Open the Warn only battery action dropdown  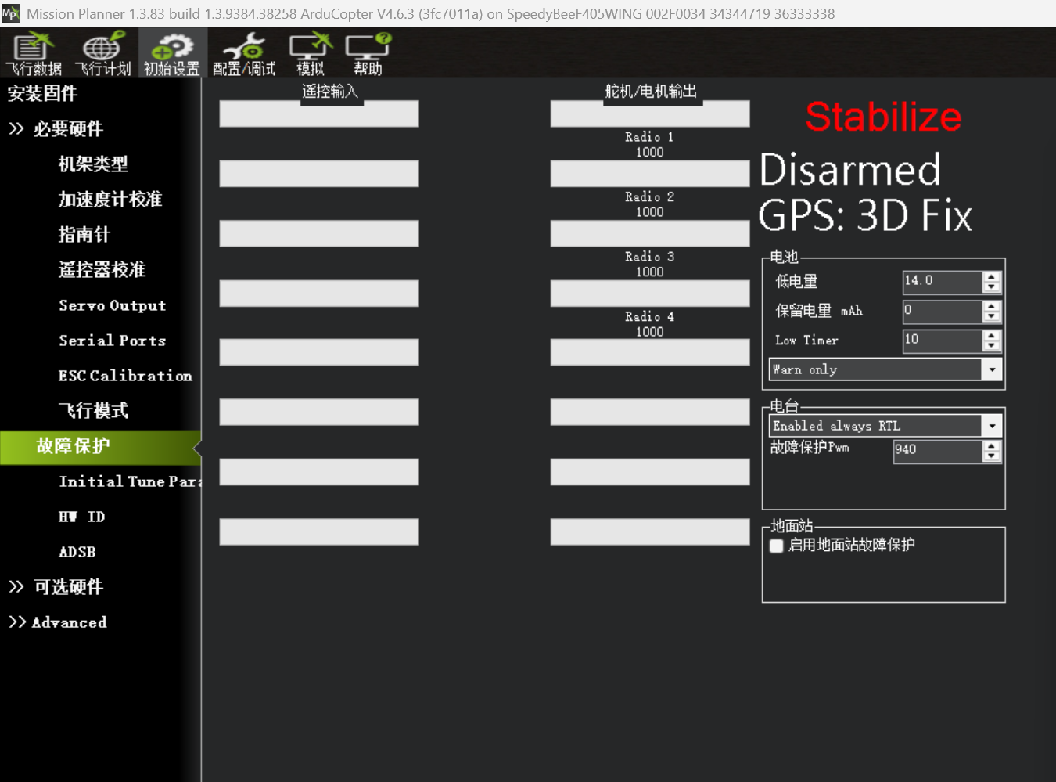(x=886, y=369)
